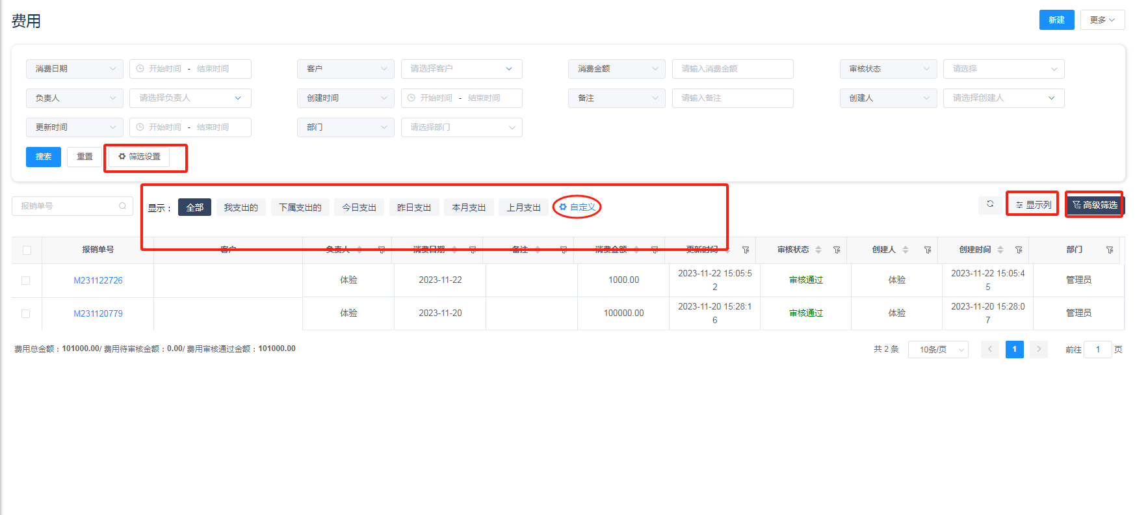Select the 我支出的 display tab

coord(241,207)
